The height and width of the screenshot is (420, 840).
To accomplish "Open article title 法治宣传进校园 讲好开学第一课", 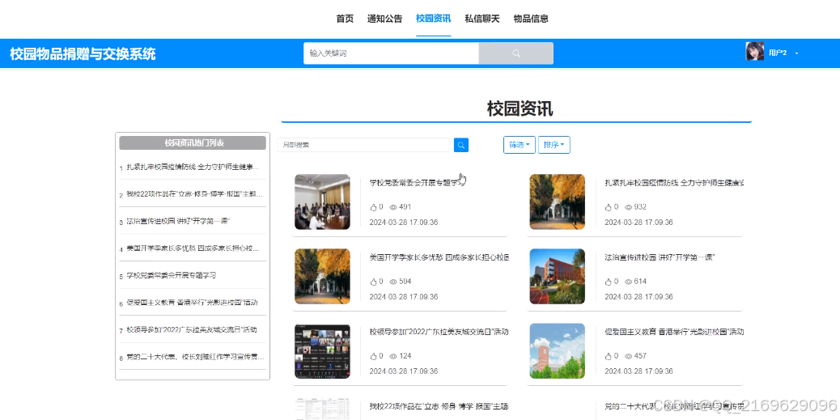I will [660, 257].
